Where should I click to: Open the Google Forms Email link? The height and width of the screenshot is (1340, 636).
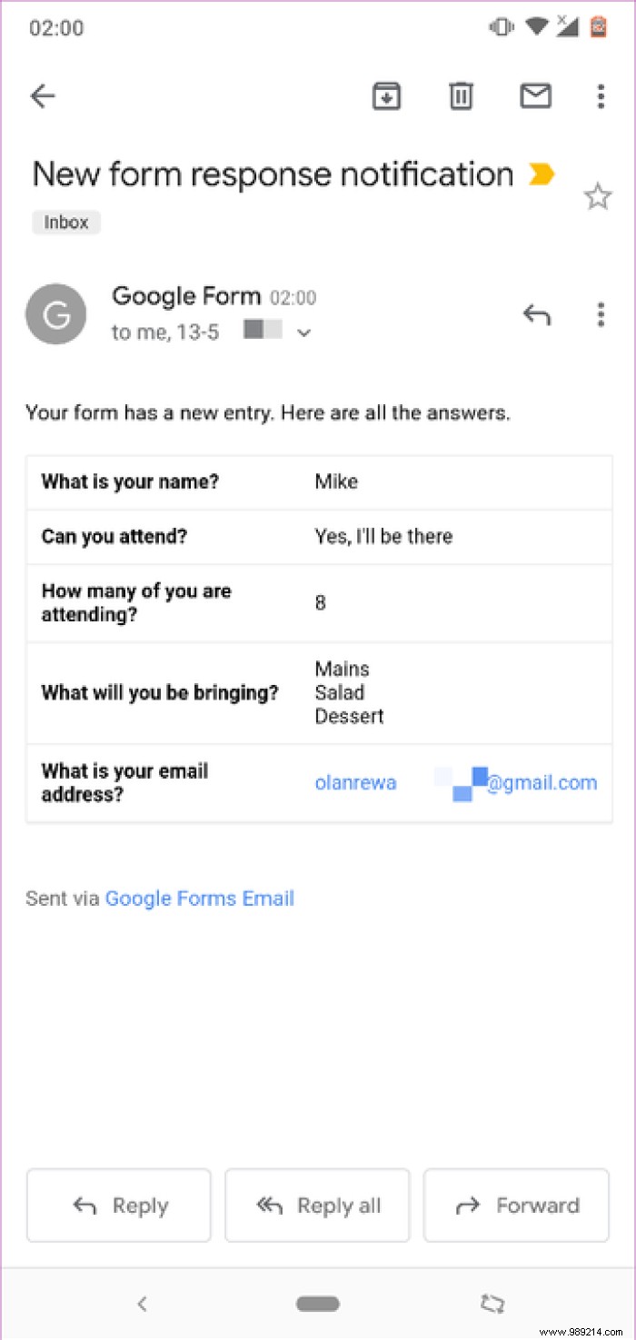pyautogui.click(x=200, y=898)
